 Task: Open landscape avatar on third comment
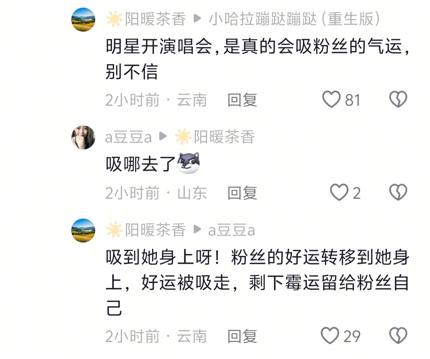(83, 230)
